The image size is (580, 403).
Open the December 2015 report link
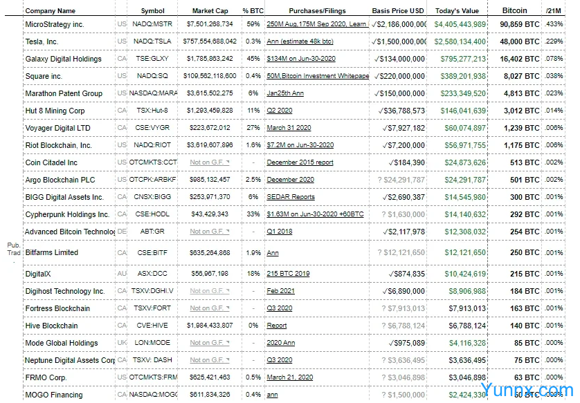click(300, 162)
